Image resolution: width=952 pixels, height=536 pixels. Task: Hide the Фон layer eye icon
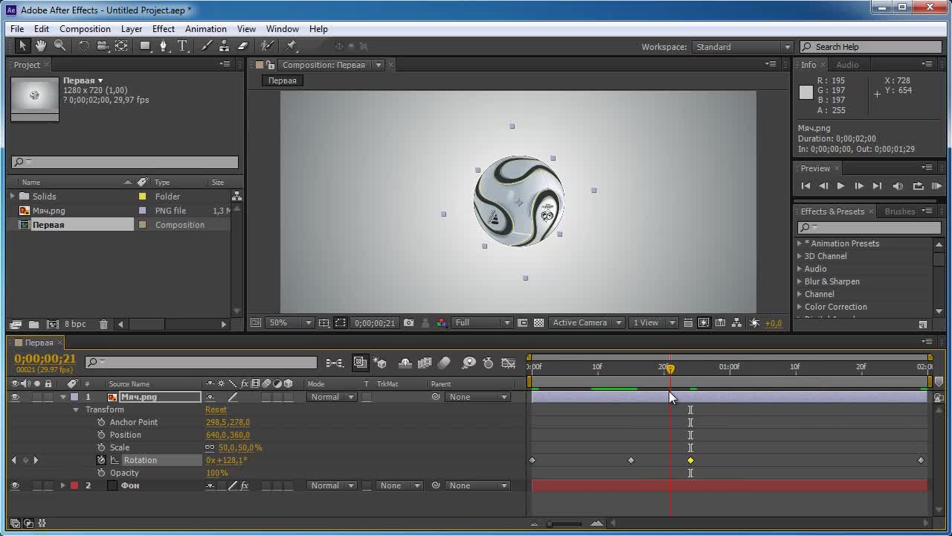15,485
